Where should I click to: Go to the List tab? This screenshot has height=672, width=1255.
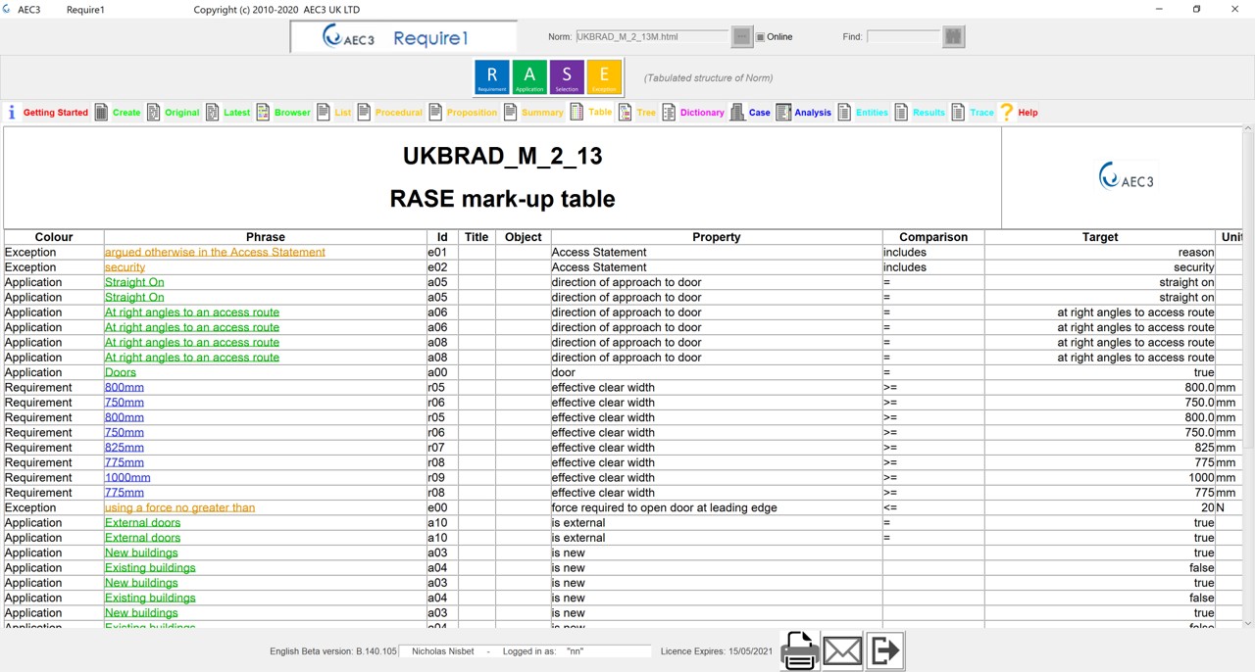click(342, 113)
